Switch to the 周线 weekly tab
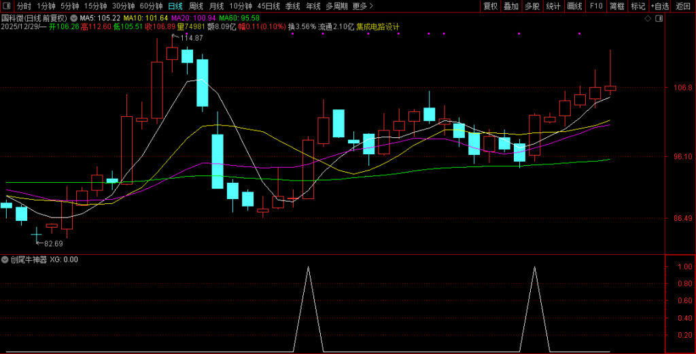The image size is (696, 354). 196,6
